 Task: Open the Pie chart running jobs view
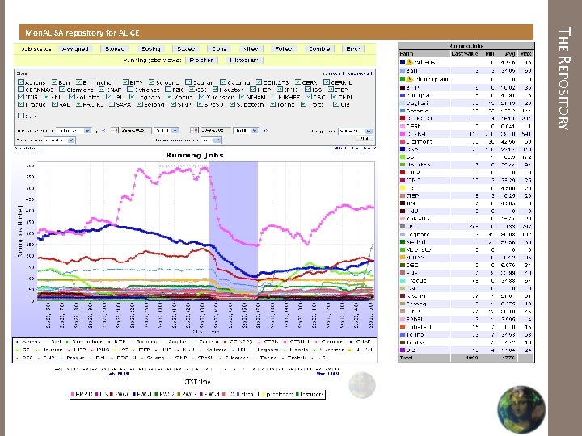[201, 60]
